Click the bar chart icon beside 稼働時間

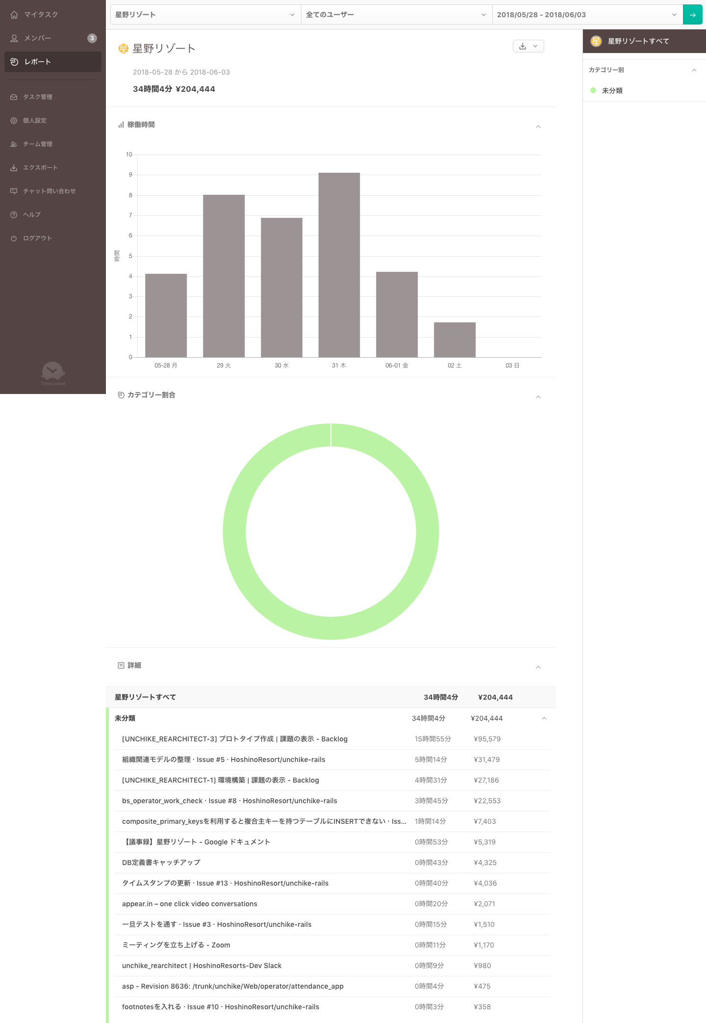point(121,125)
